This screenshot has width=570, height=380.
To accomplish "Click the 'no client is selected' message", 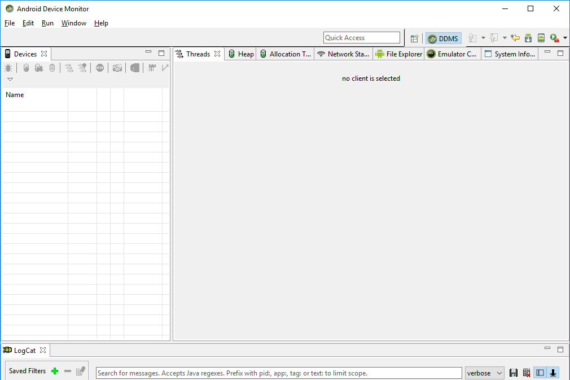I will click(371, 78).
